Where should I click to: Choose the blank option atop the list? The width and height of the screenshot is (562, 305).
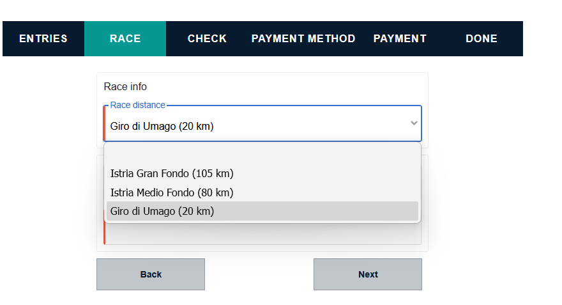pyautogui.click(x=262, y=155)
